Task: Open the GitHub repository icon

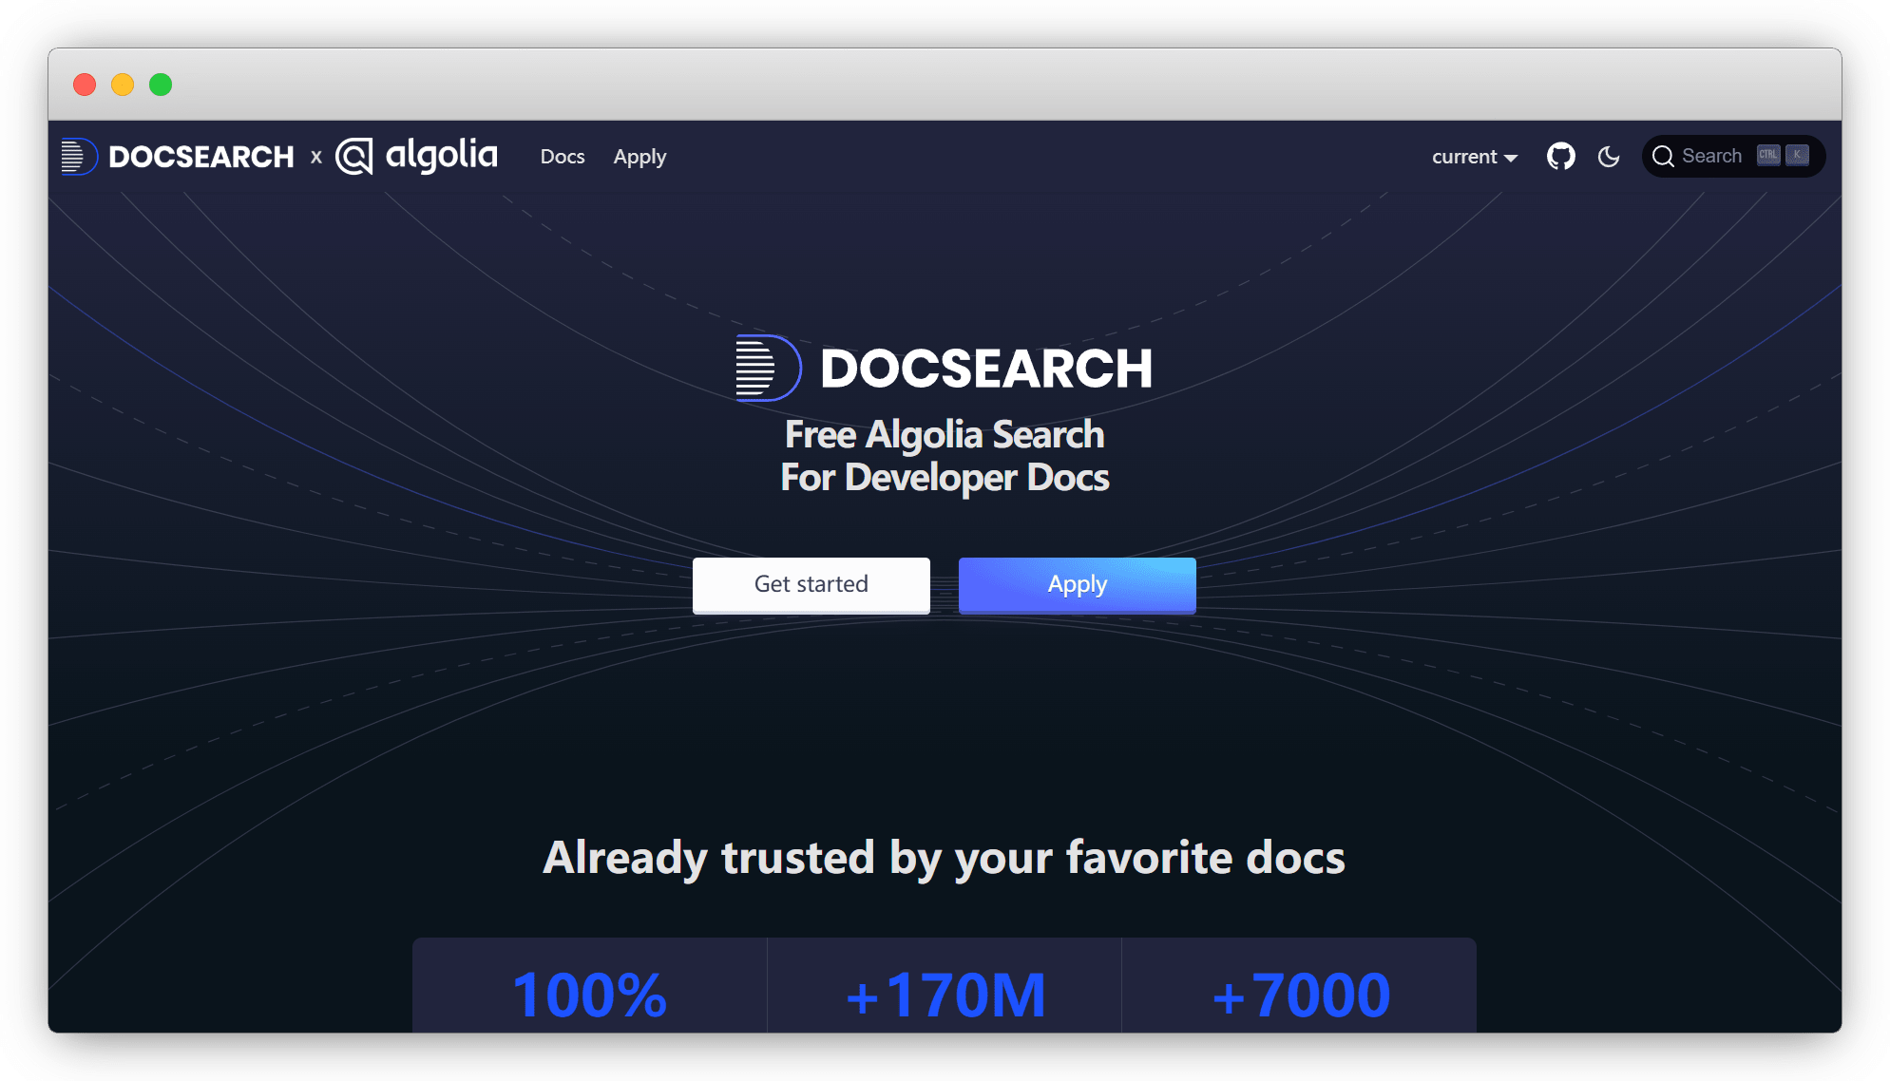Action: 1560,157
